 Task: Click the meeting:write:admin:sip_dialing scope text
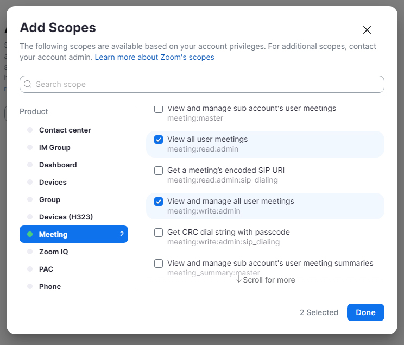coord(223,242)
